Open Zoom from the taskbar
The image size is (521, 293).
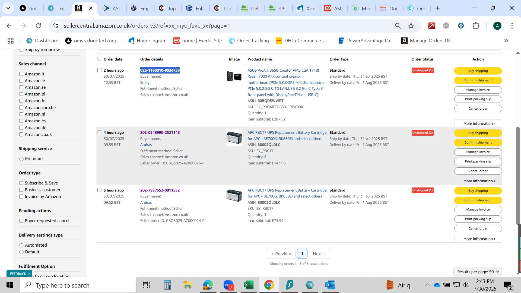click(x=228, y=285)
